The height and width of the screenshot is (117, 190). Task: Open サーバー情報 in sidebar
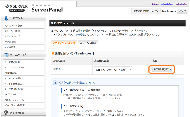[x=23, y=31]
